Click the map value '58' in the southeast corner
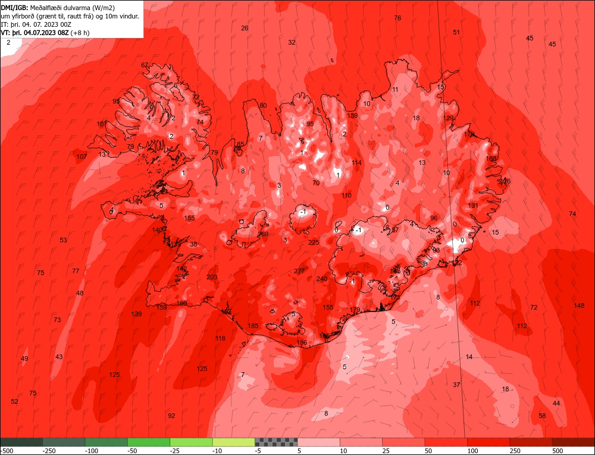Image resolution: width=595 pixels, height=455 pixels. 542,416
